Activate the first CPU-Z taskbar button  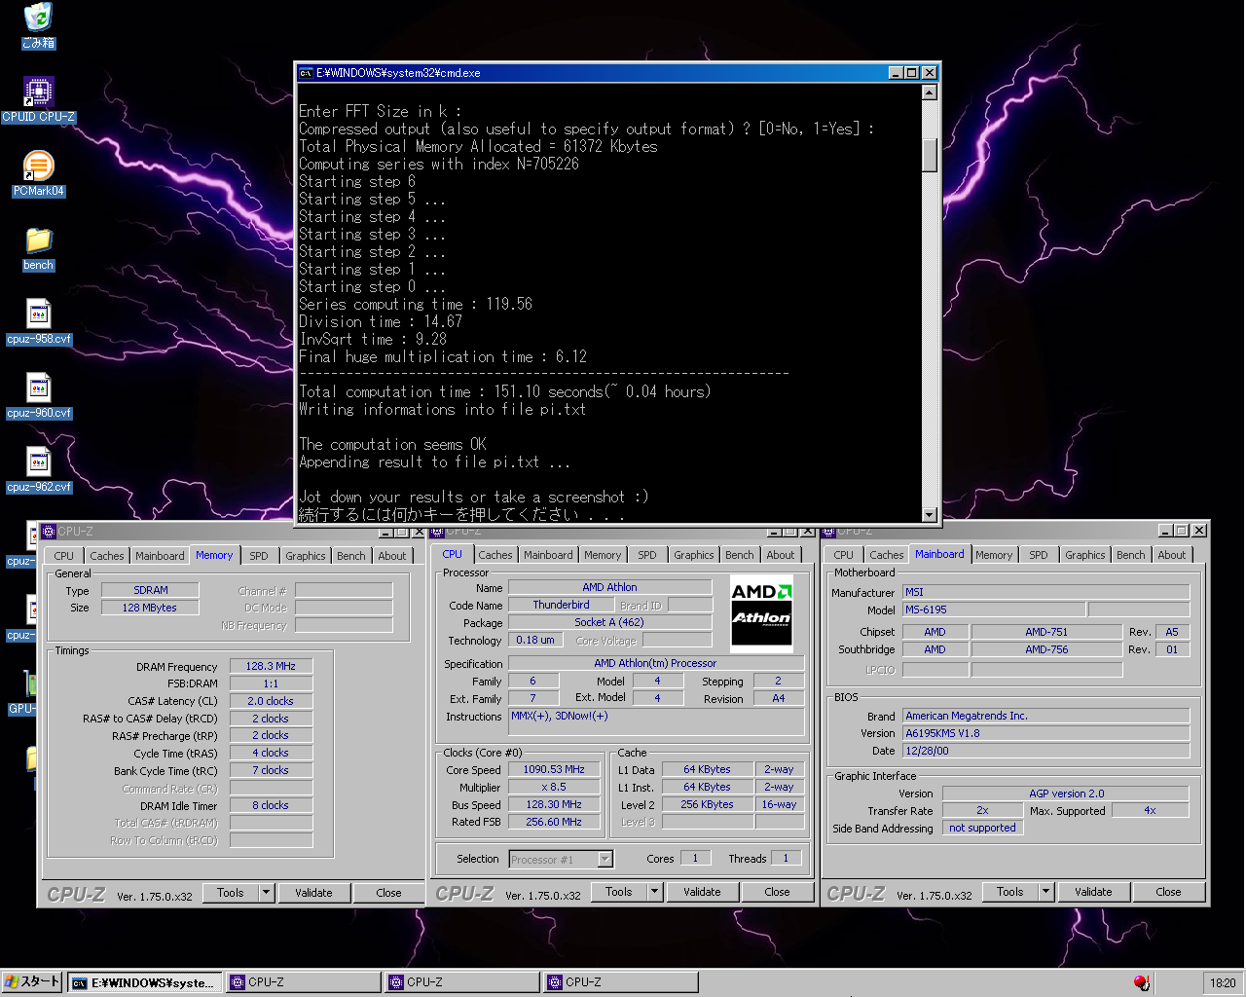coord(303,982)
